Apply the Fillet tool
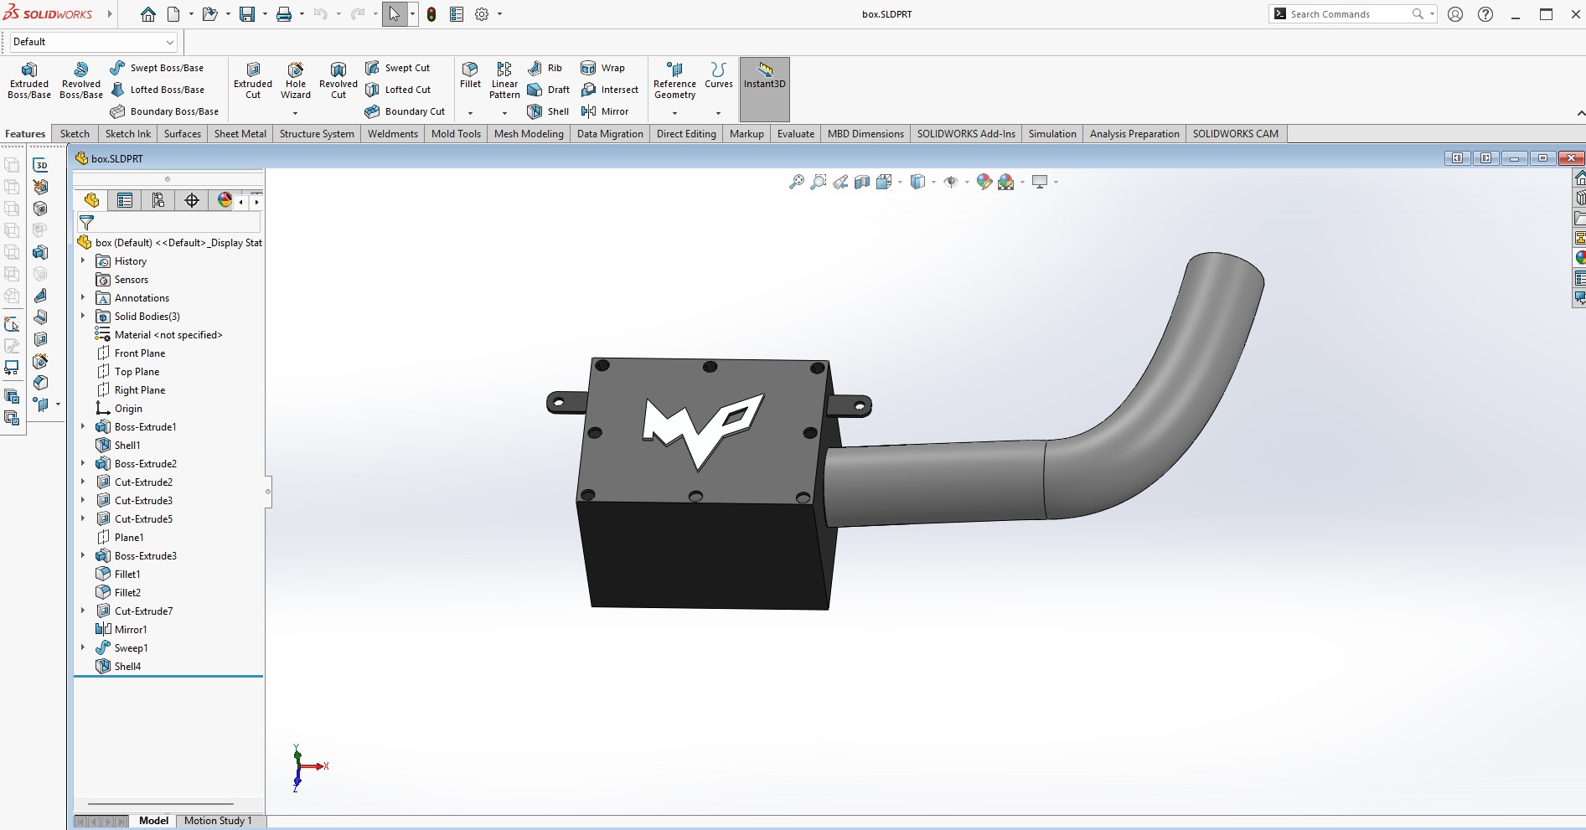1586x830 pixels. (x=471, y=75)
